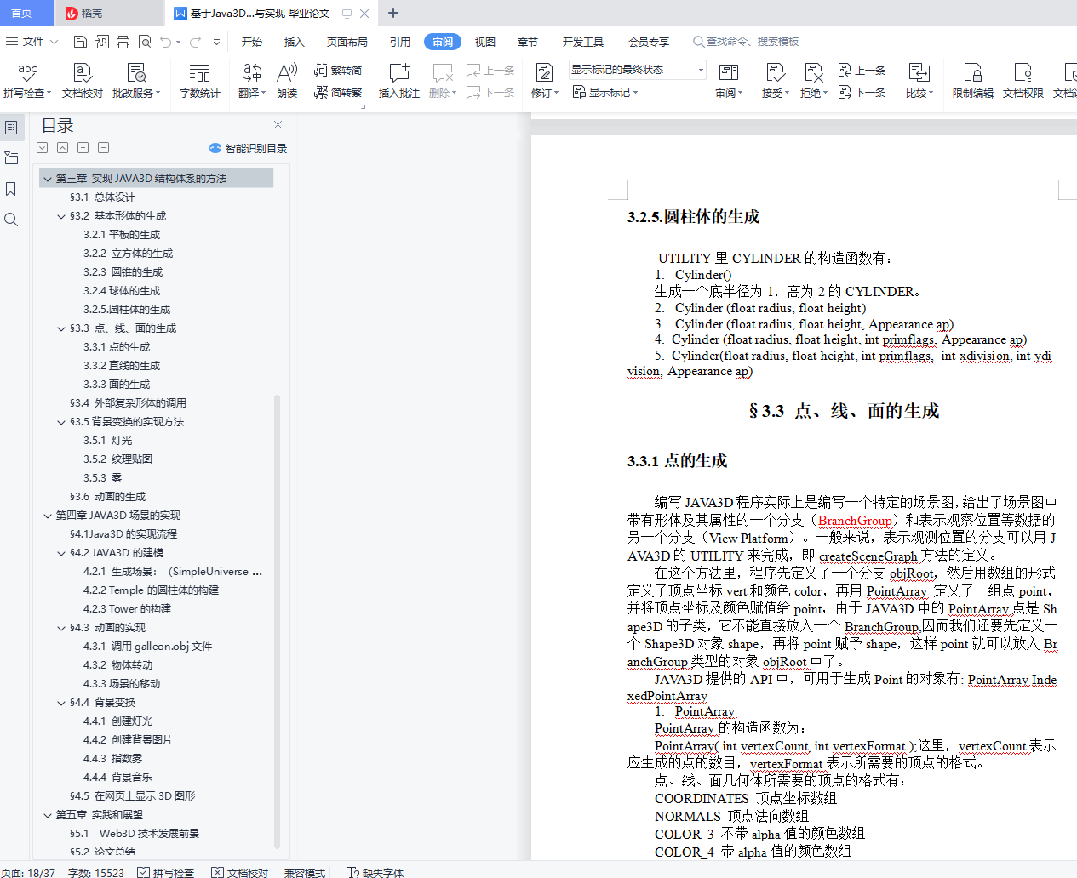Collapse the §3.5 背景变换的实现方法 node
This screenshot has height=878, width=1077.
pos(61,422)
